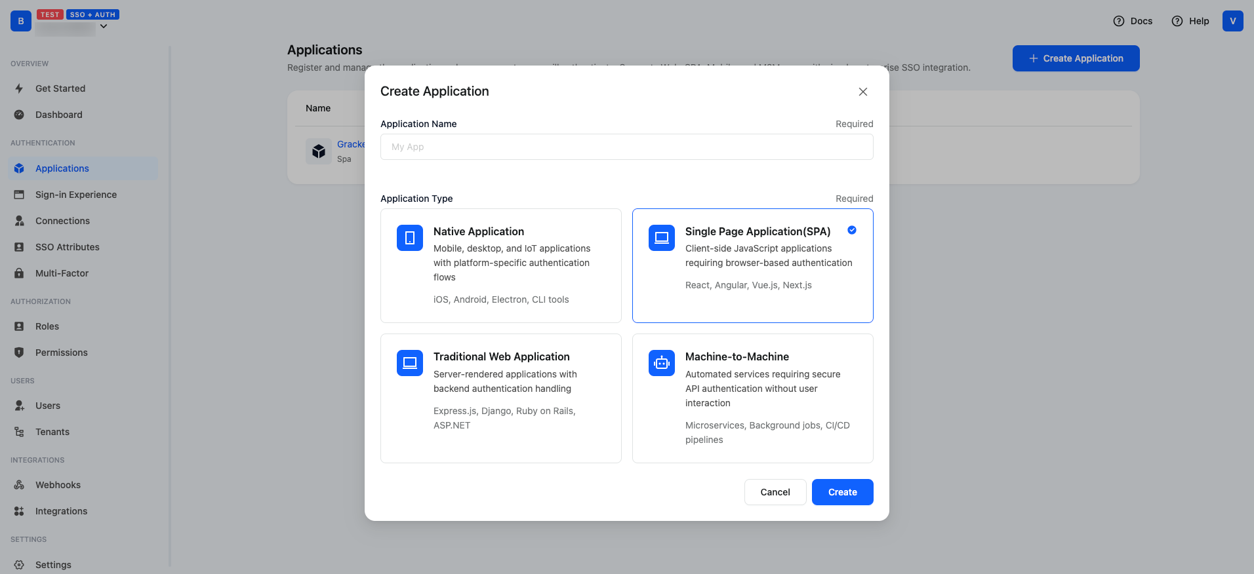Click the Traditional Web Application laptop icon
The width and height of the screenshot is (1254, 574).
click(409, 363)
